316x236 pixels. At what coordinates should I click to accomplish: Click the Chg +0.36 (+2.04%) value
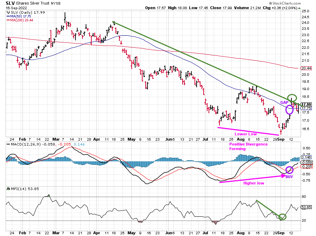[280, 8]
